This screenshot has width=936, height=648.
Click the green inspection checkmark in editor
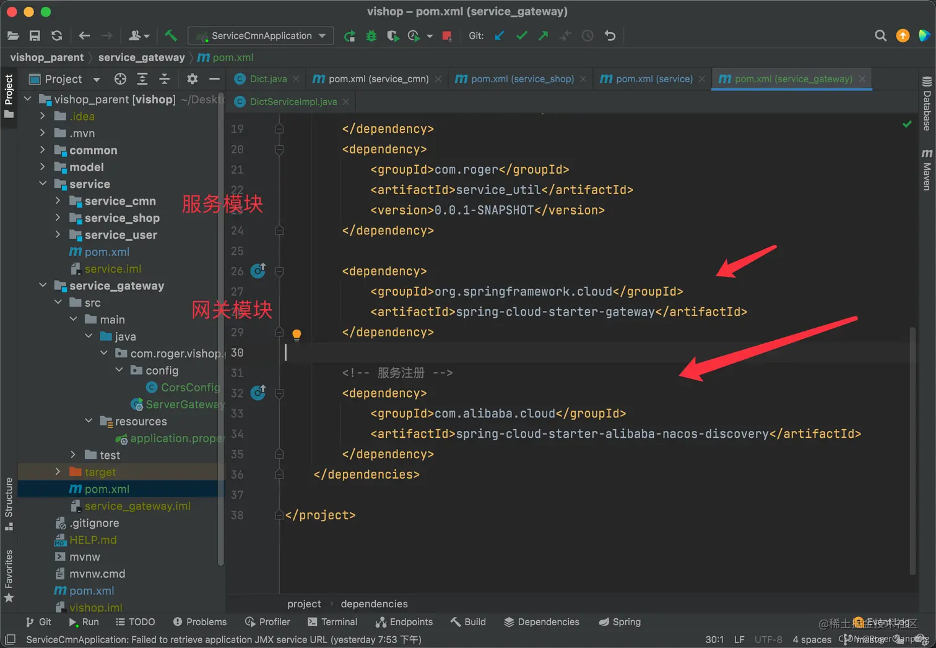coord(907,124)
